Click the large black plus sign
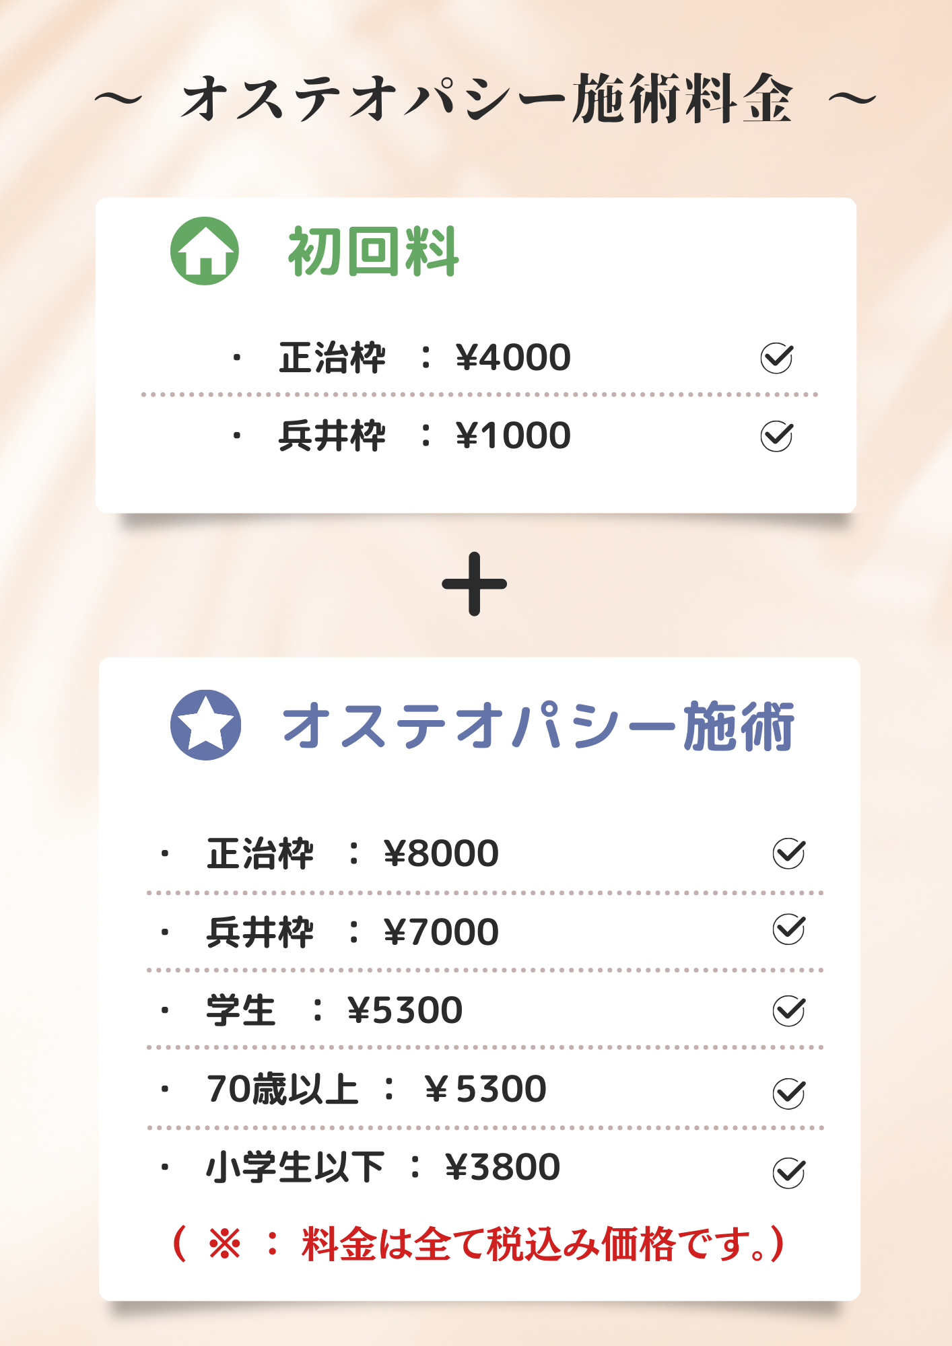This screenshot has width=952, height=1346. (475, 583)
